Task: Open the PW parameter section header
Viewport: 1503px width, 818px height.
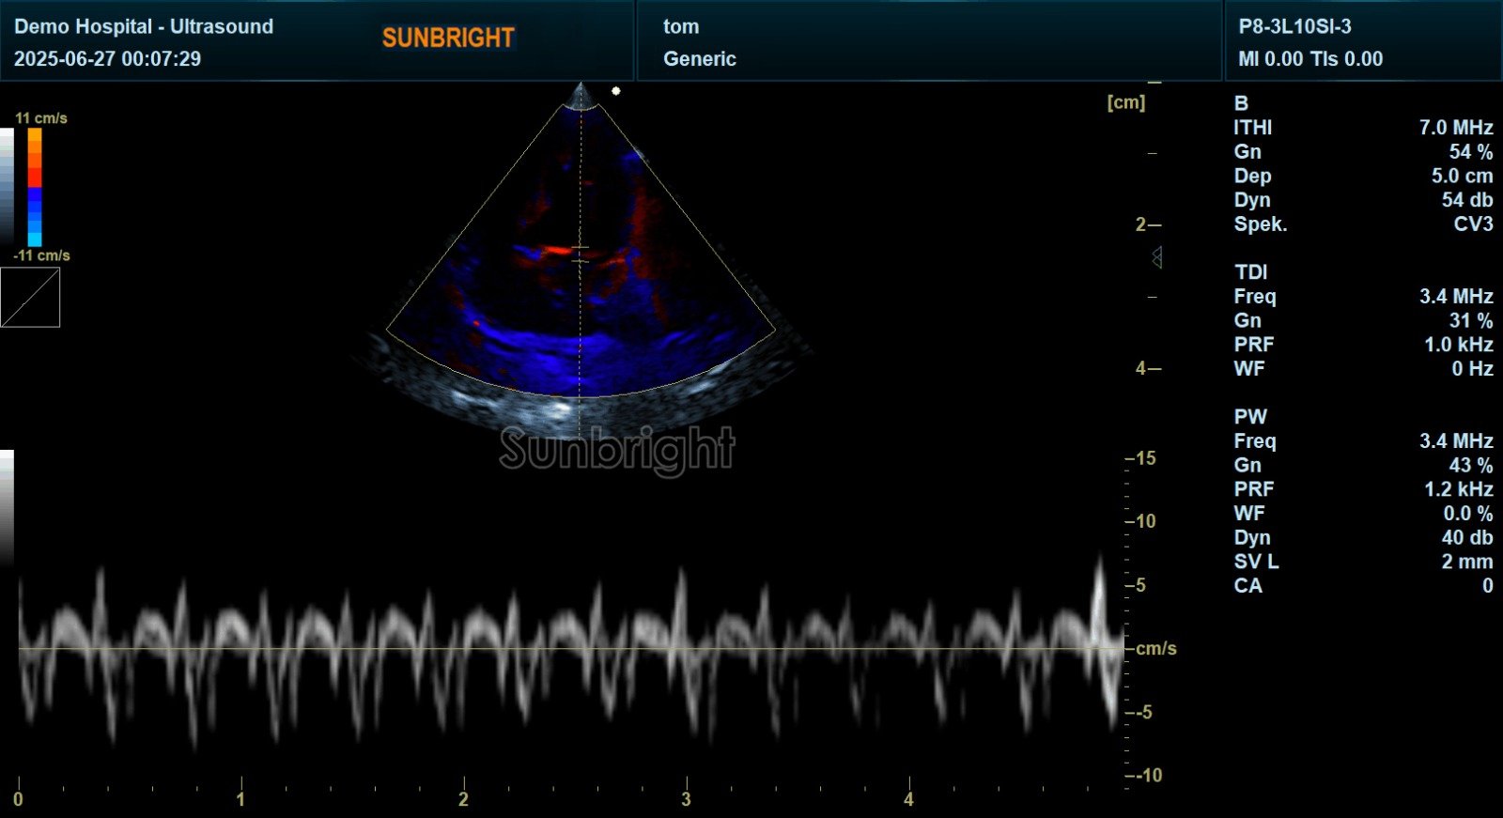Action: (x=1250, y=417)
